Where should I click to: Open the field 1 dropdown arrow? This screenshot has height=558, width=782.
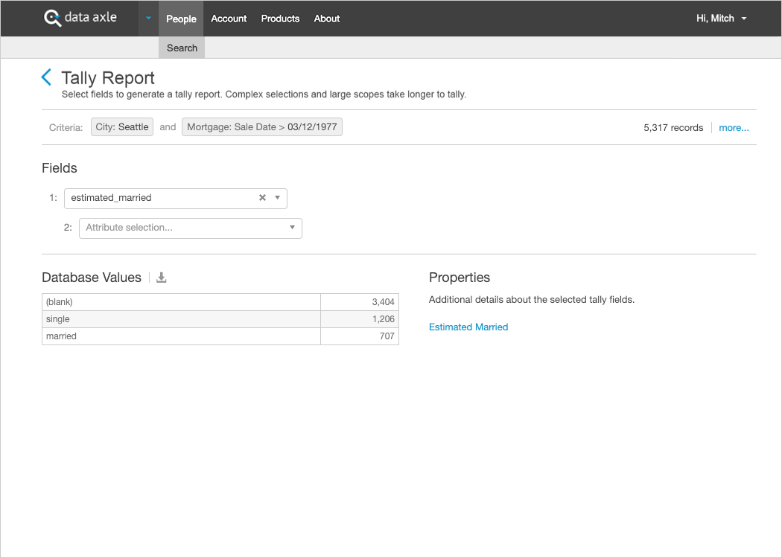pyautogui.click(x=277, y=198)
